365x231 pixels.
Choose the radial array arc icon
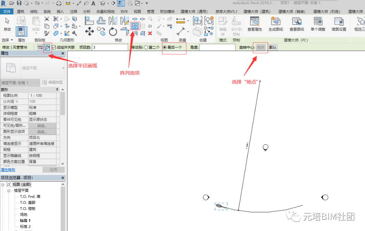(47, 47)
